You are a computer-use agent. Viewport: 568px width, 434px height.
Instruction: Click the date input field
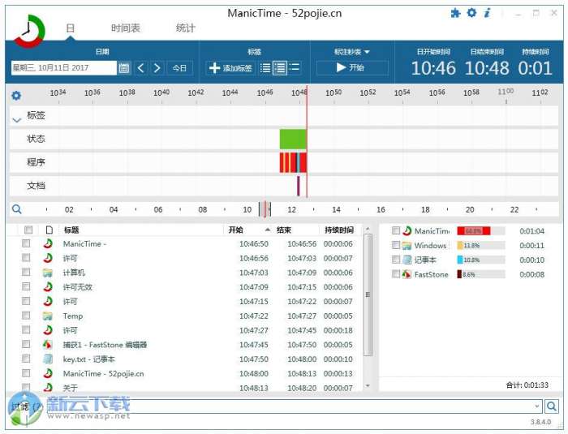click(x=64, y=68)
